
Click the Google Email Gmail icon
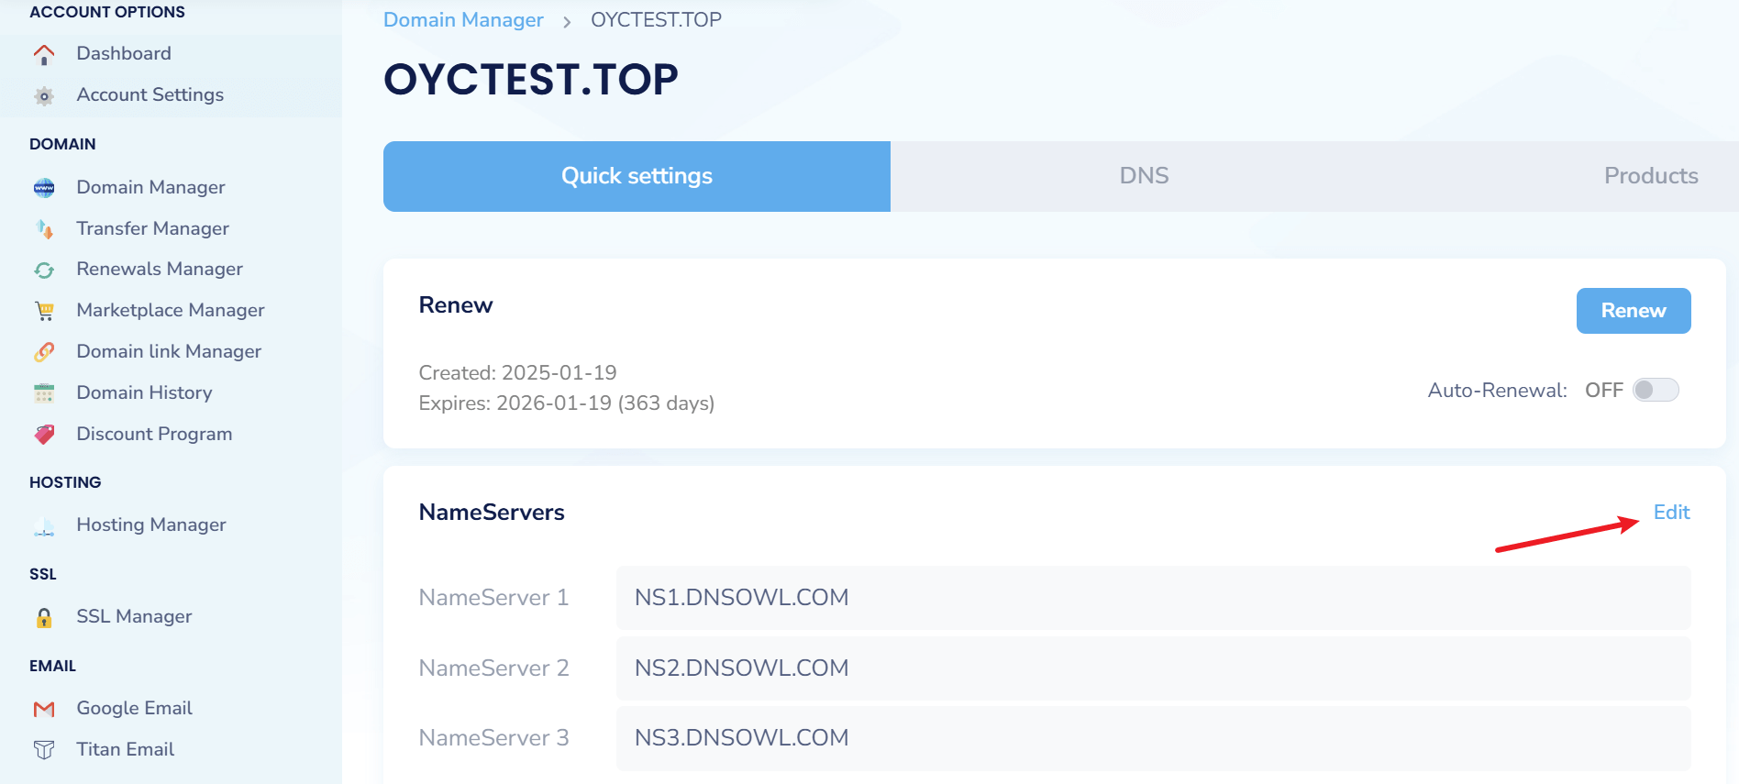point(44,709)
